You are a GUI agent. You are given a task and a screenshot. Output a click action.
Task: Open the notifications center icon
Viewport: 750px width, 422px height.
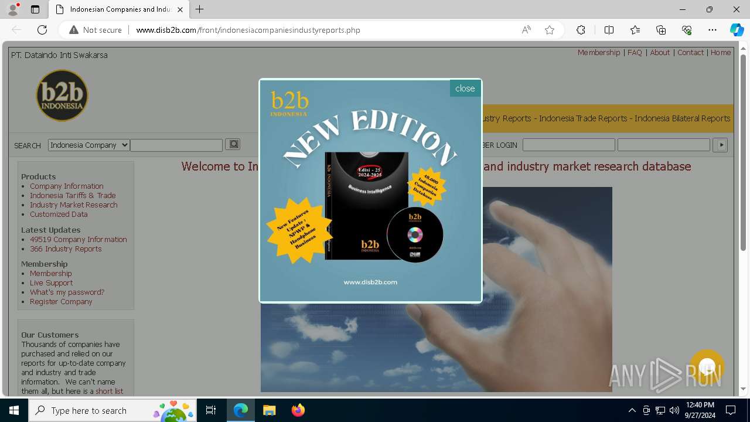click(x=731, y=410)
